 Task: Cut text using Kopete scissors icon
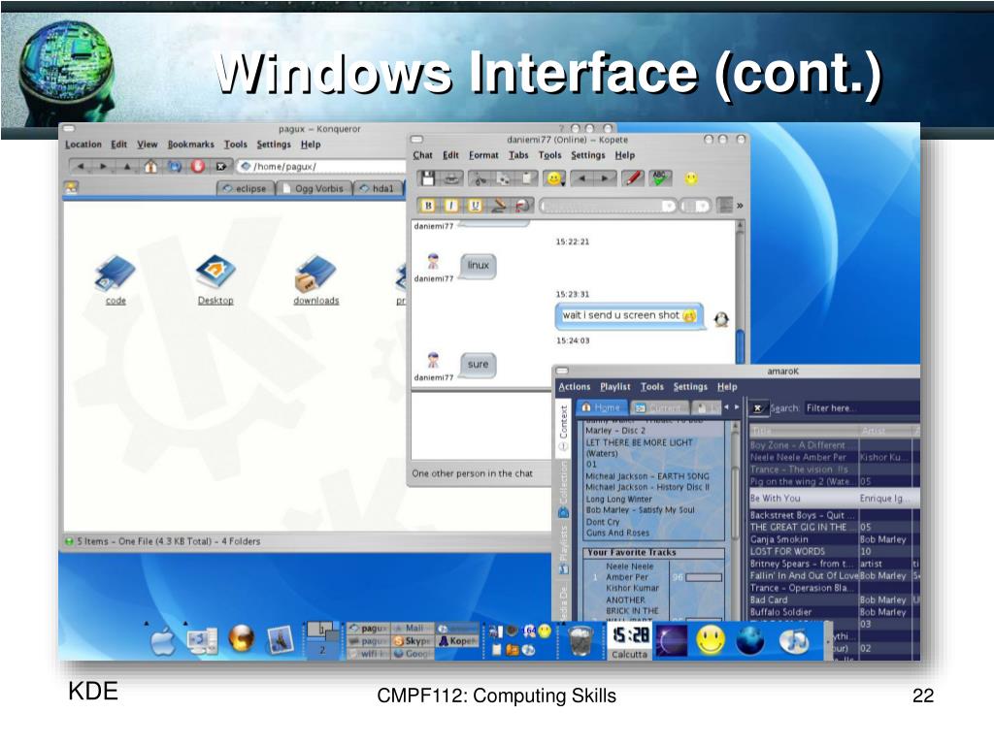(480, 178)
